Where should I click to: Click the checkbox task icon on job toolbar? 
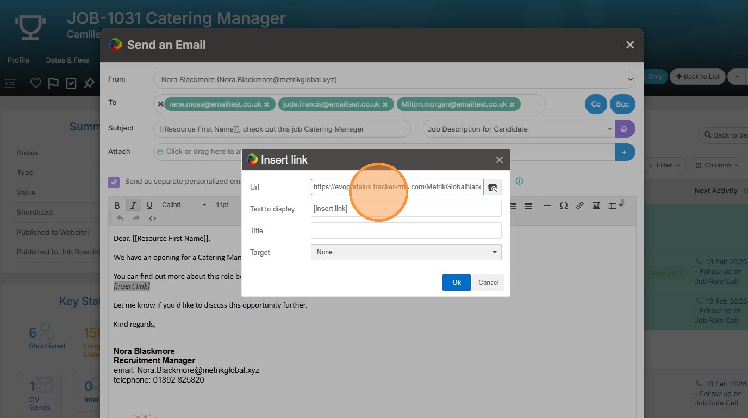tap(71, 83)
